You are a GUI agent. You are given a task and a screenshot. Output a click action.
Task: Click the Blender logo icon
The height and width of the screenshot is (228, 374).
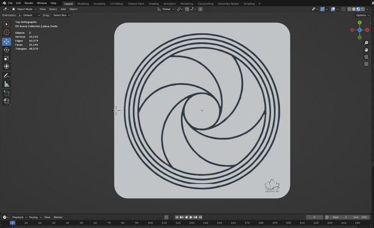tap(4, 3)
